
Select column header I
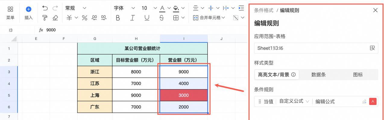184,38
